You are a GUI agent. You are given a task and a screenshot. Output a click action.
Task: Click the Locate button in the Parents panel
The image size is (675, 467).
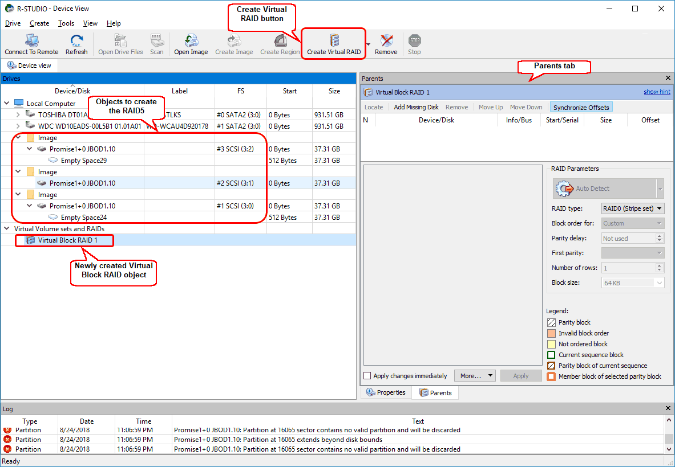[x=374, y=108]
